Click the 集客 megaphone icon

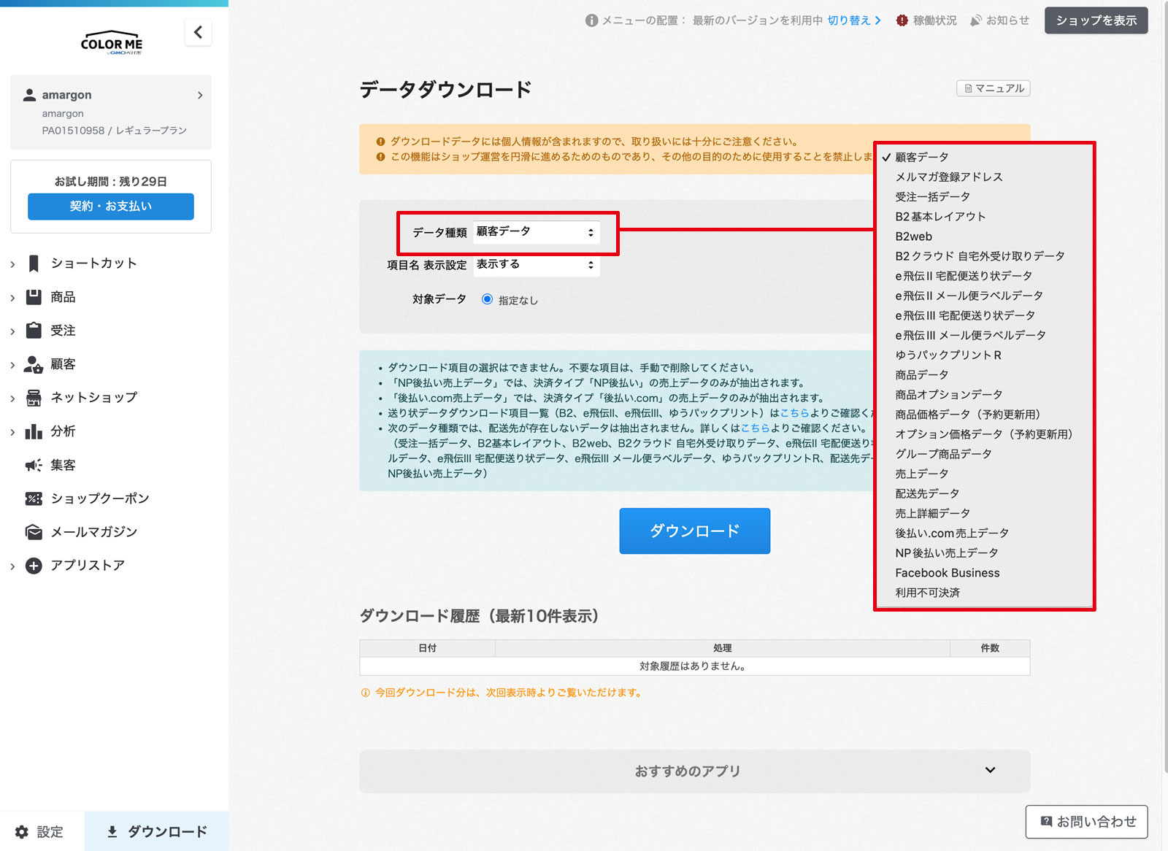tap(34, 465)
